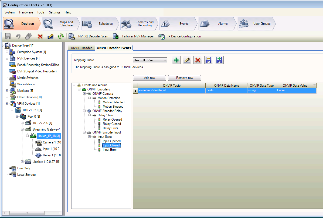
Task: Click the Save floppy disk toolbar icon
Action: click(x=8, y=36)
